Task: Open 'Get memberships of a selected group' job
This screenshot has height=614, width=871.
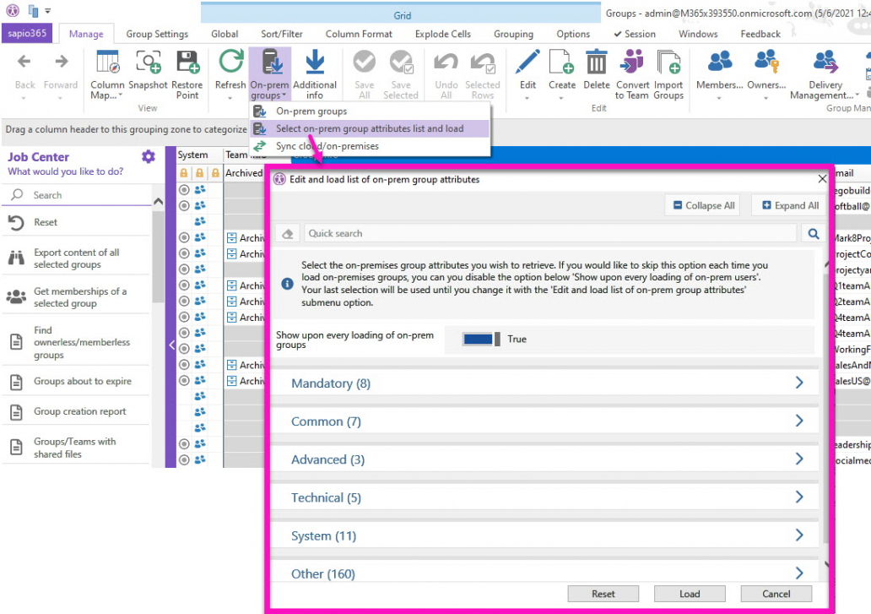Action: tap(77, 297)
